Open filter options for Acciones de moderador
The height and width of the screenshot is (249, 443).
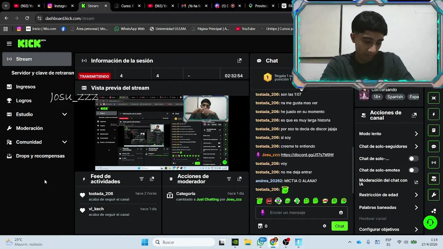pos(229,179)
